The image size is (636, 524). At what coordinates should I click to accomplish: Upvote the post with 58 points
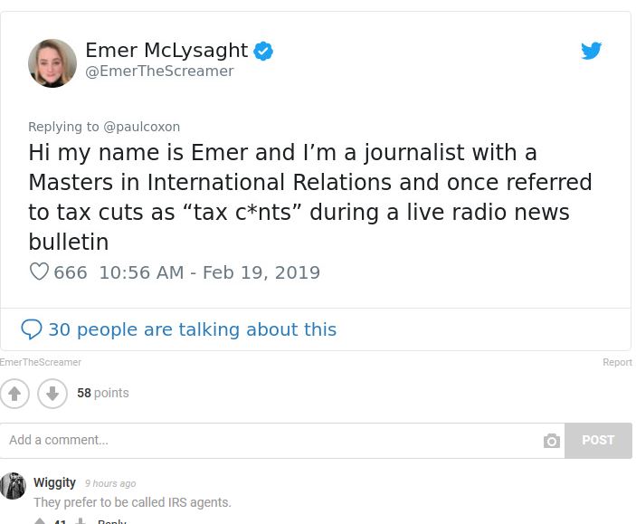(14, 394)
